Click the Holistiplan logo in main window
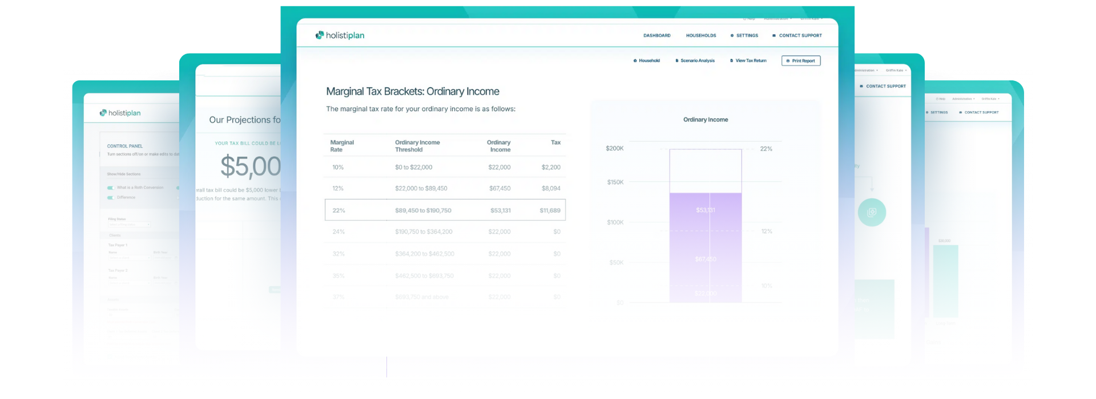The width and height of the screenshot is (1096, 399). tap(340, 35)
